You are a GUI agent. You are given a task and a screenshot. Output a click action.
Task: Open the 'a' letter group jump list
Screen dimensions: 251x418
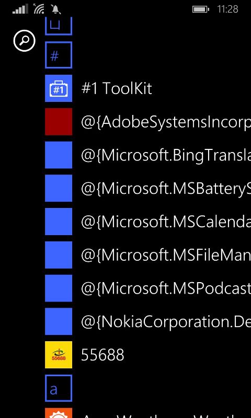point(59,388)
